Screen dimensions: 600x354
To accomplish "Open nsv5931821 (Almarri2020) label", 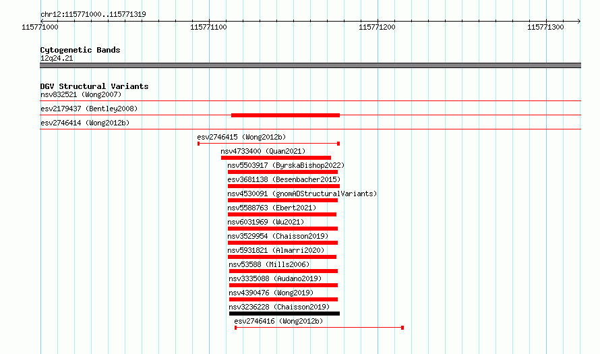I will [276, 250].
